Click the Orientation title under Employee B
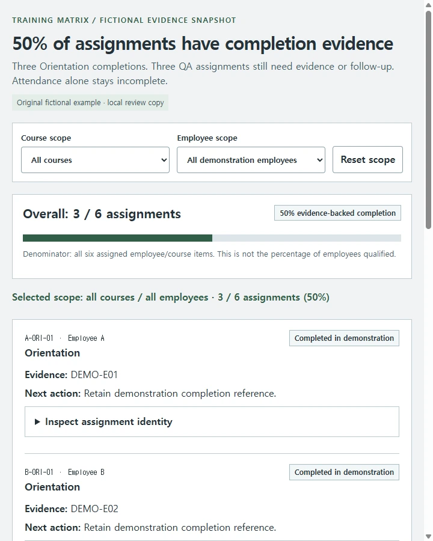 [52, 487]
